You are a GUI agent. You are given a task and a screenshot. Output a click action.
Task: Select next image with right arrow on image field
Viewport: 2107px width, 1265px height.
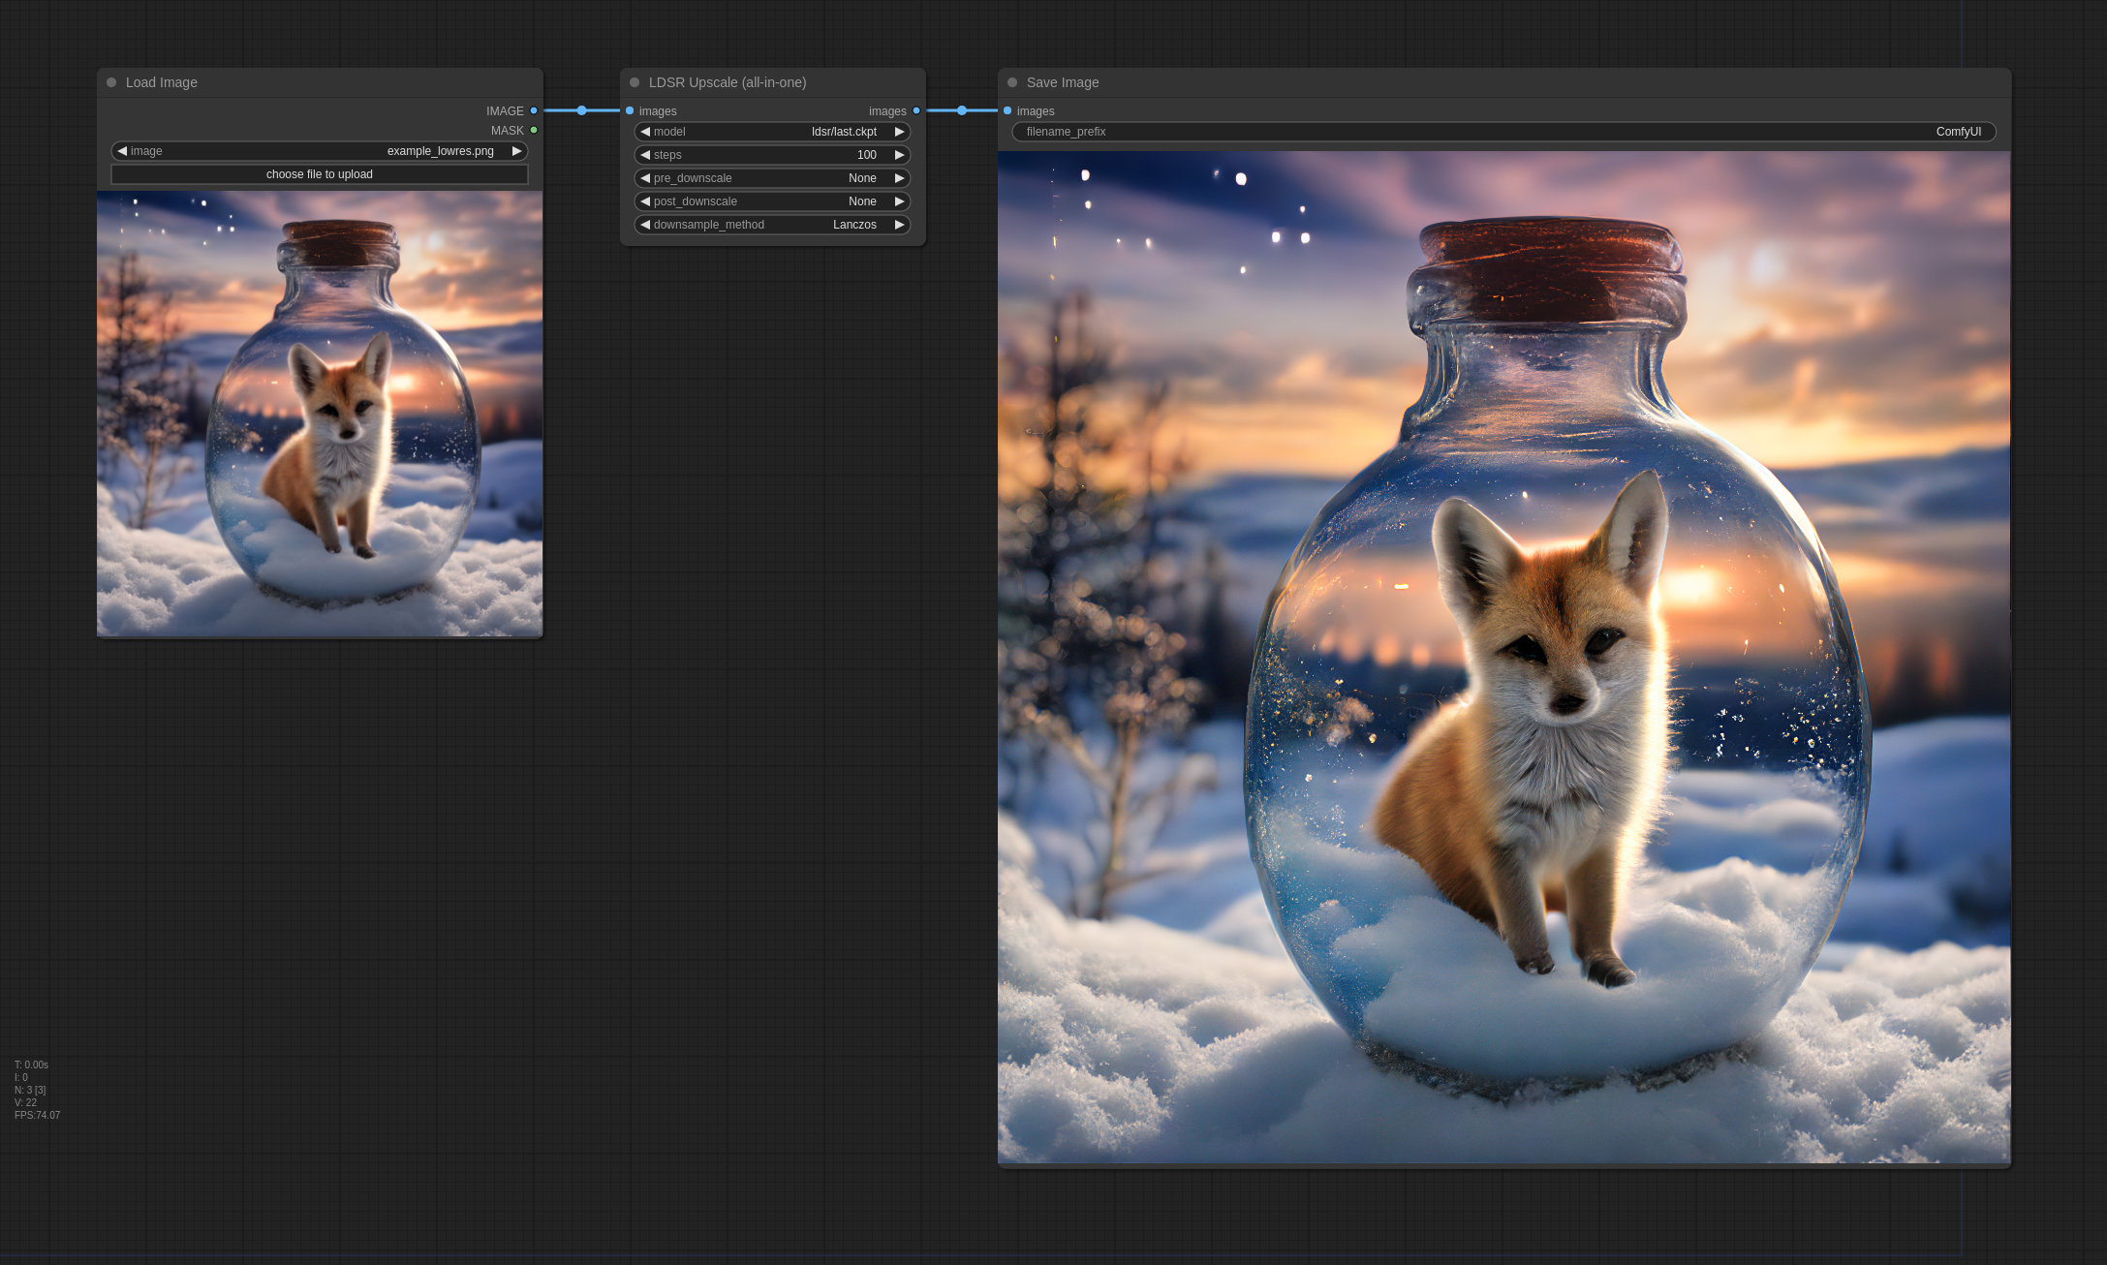click(x=516, y=151)
